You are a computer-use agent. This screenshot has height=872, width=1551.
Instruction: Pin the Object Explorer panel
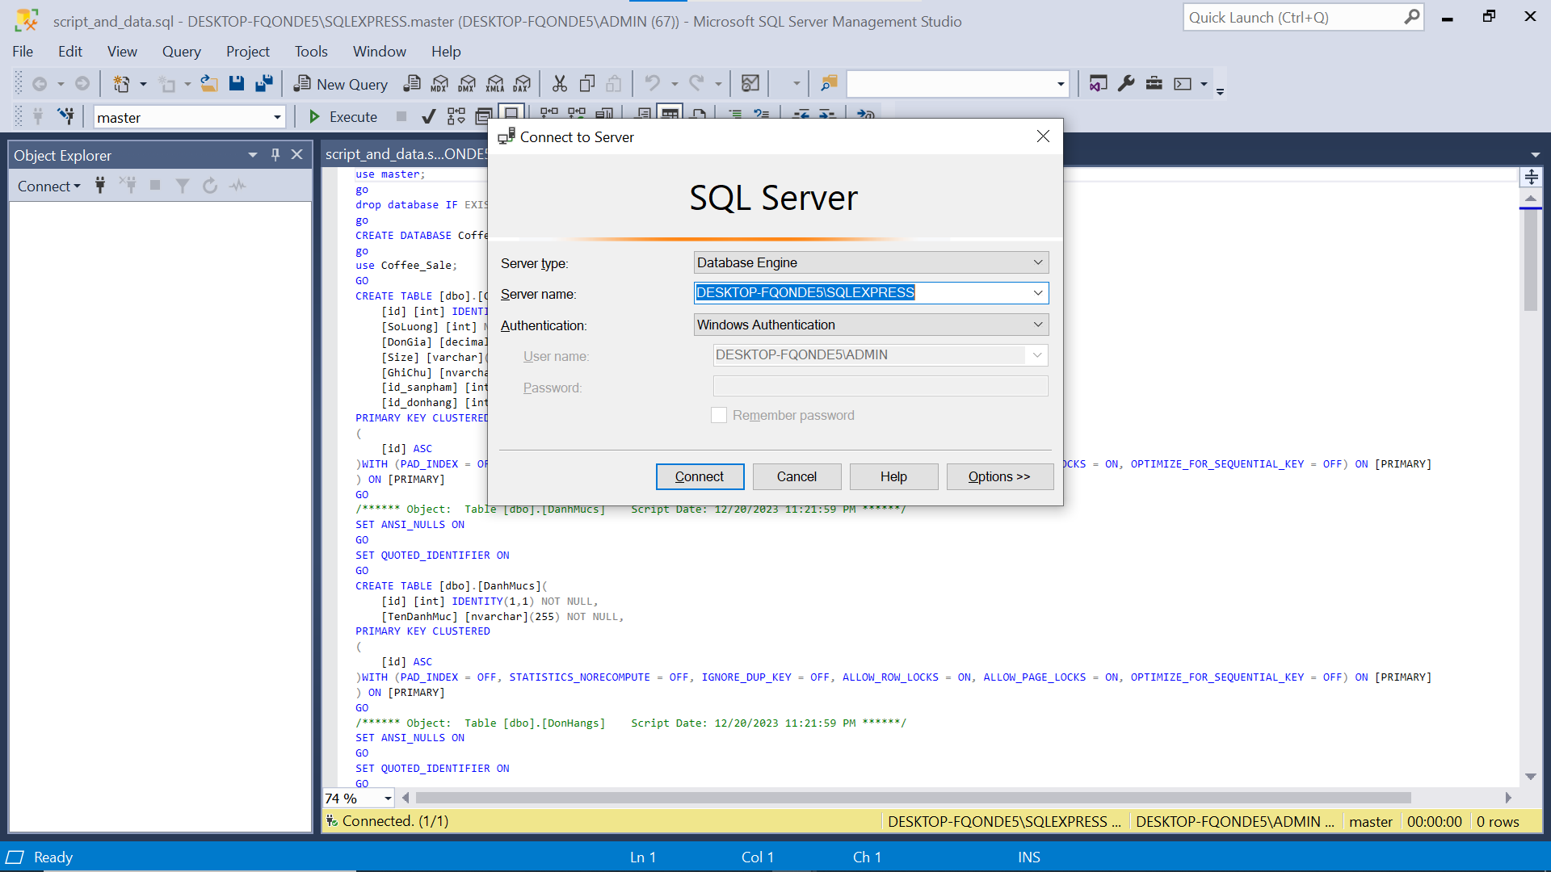[275, 154]
